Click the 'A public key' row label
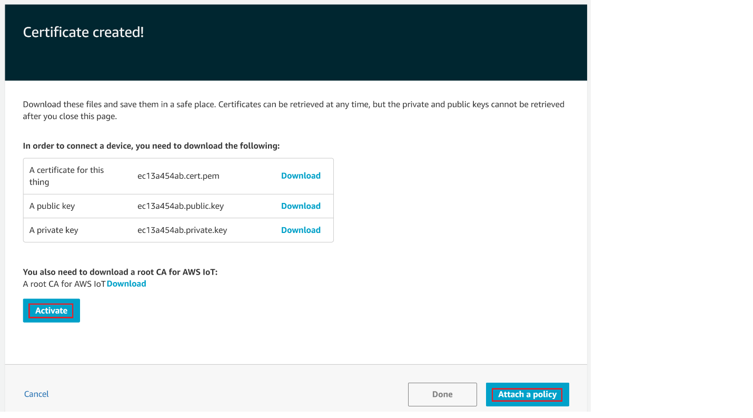 point(53,206)
